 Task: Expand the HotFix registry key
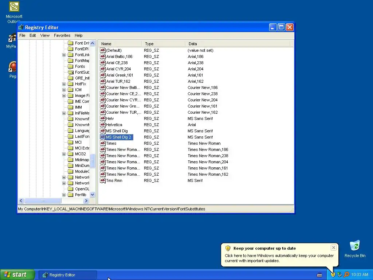tap(64, 84)
